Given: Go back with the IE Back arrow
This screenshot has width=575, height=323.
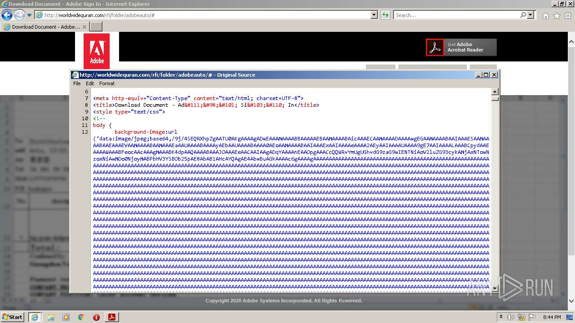Looking at the screenshot, I should 7,15.
